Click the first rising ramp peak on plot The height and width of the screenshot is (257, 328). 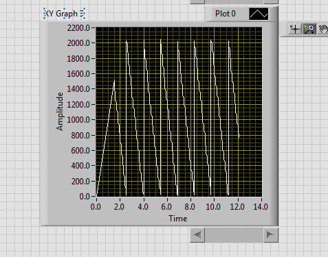click(114, 80)
